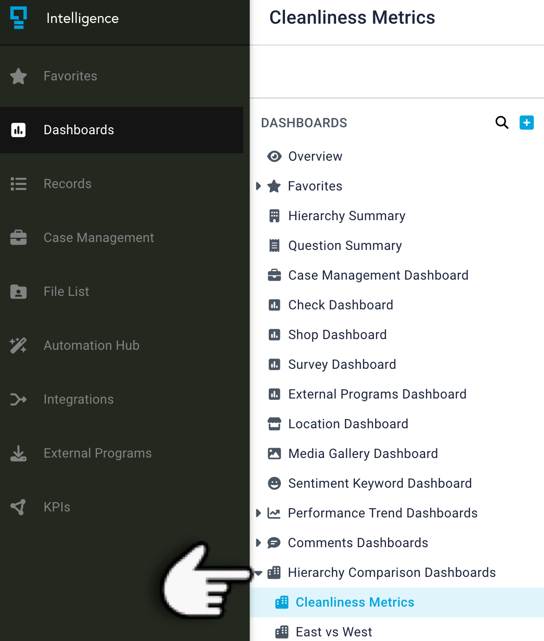The width and height of the screenshot is (544, 641).
Task: Click the Intelligence logo icon at top
Action: point(19,18)
